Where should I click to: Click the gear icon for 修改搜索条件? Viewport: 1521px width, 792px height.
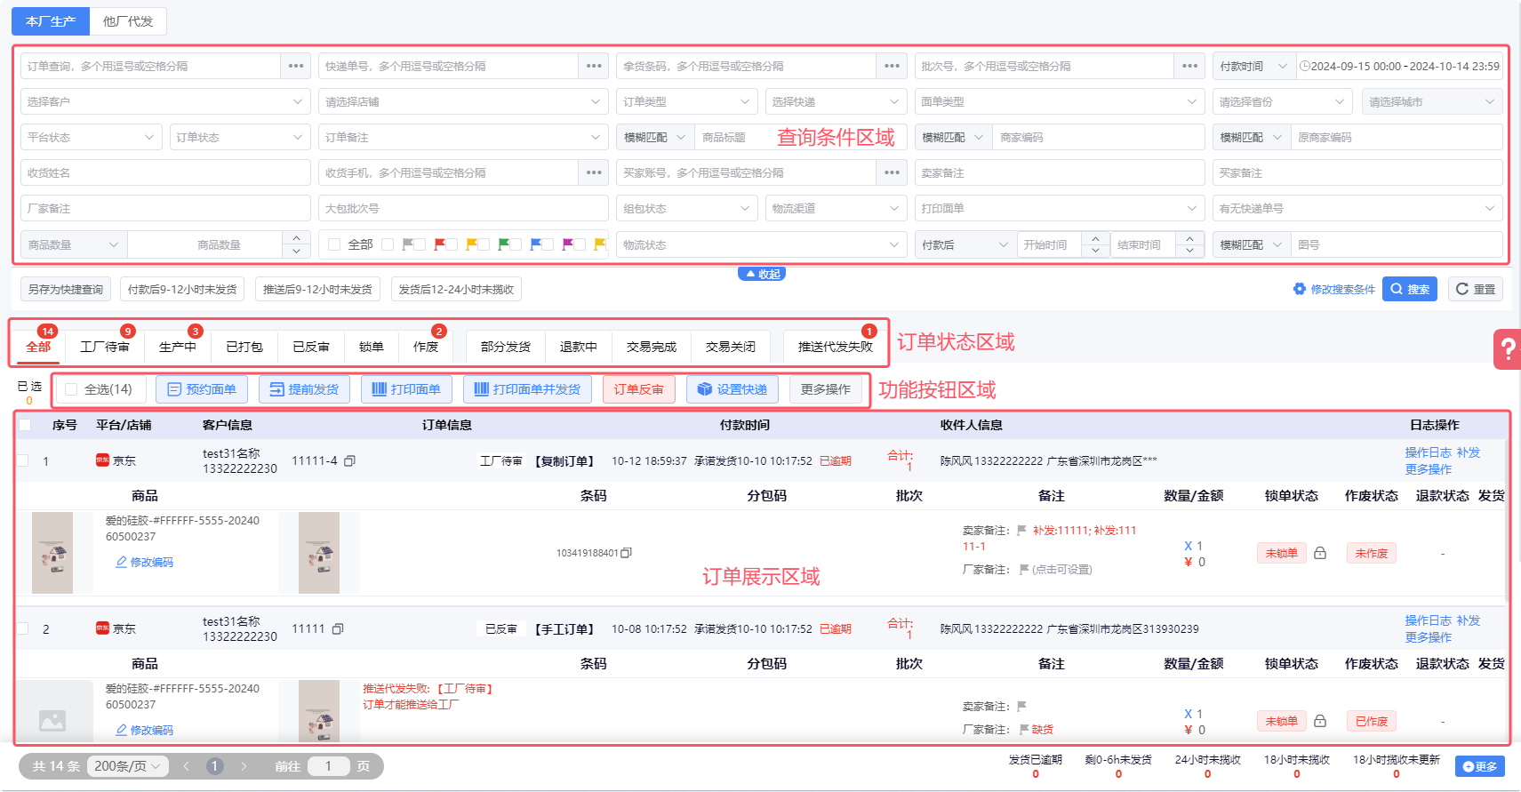point(1300,289)
